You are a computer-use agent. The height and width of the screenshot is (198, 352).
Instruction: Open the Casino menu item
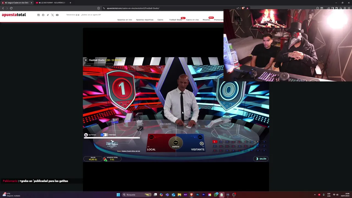[160, 20]
